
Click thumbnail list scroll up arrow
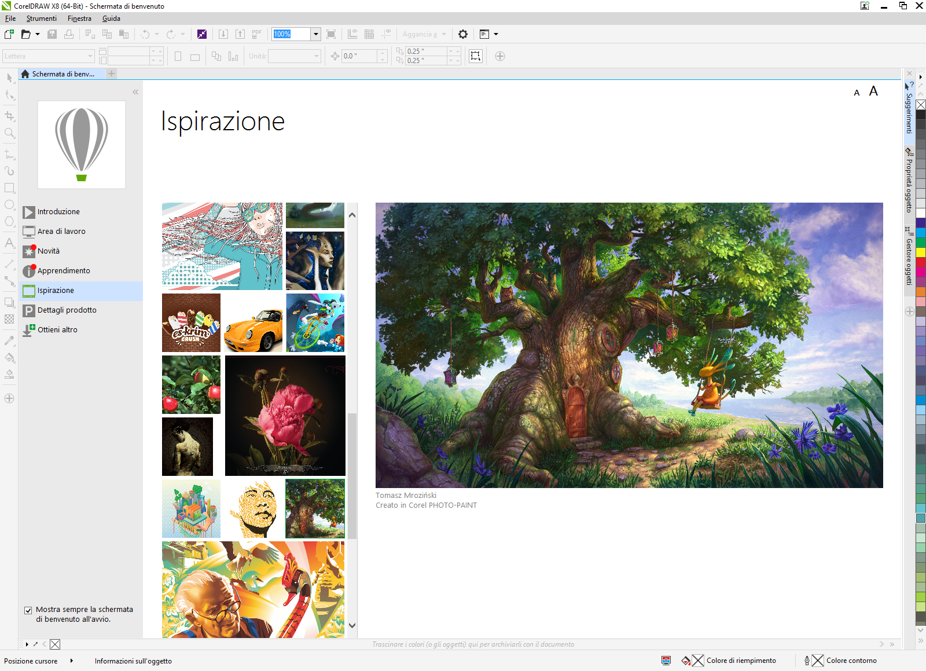[x=352, y=215]
